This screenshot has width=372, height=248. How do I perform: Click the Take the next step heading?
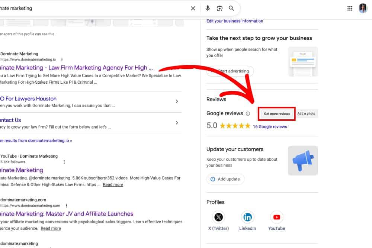click(x=259, y=38)
